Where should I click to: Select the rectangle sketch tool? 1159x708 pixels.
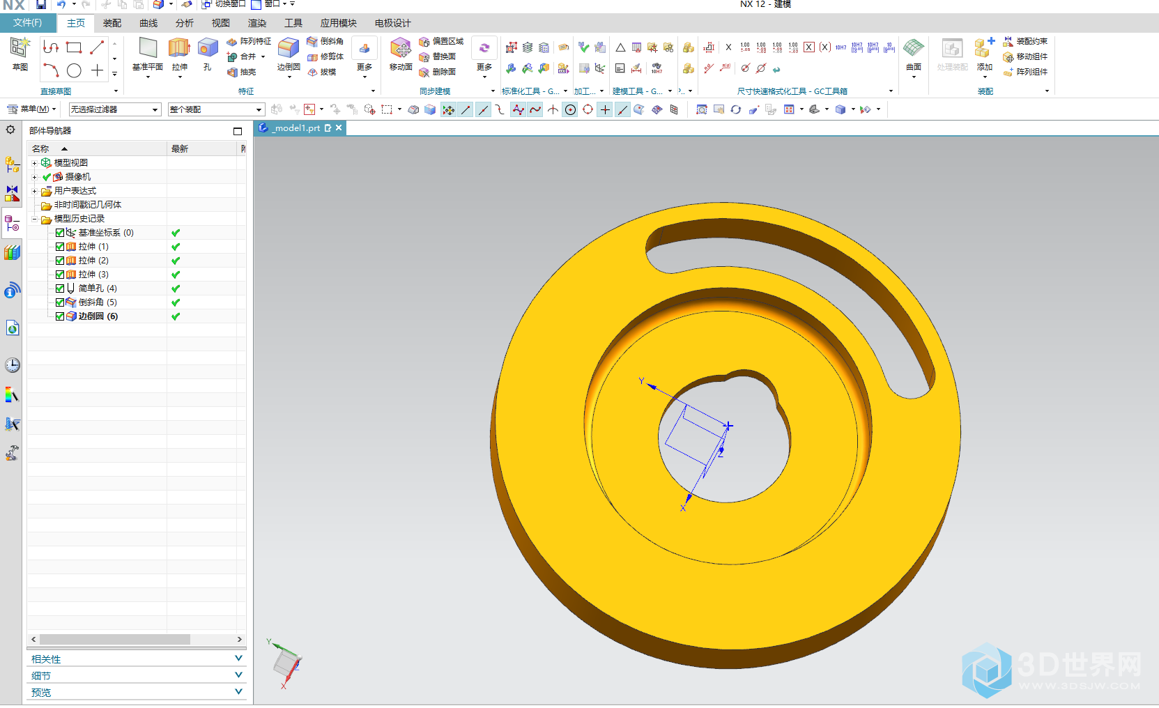74,47
